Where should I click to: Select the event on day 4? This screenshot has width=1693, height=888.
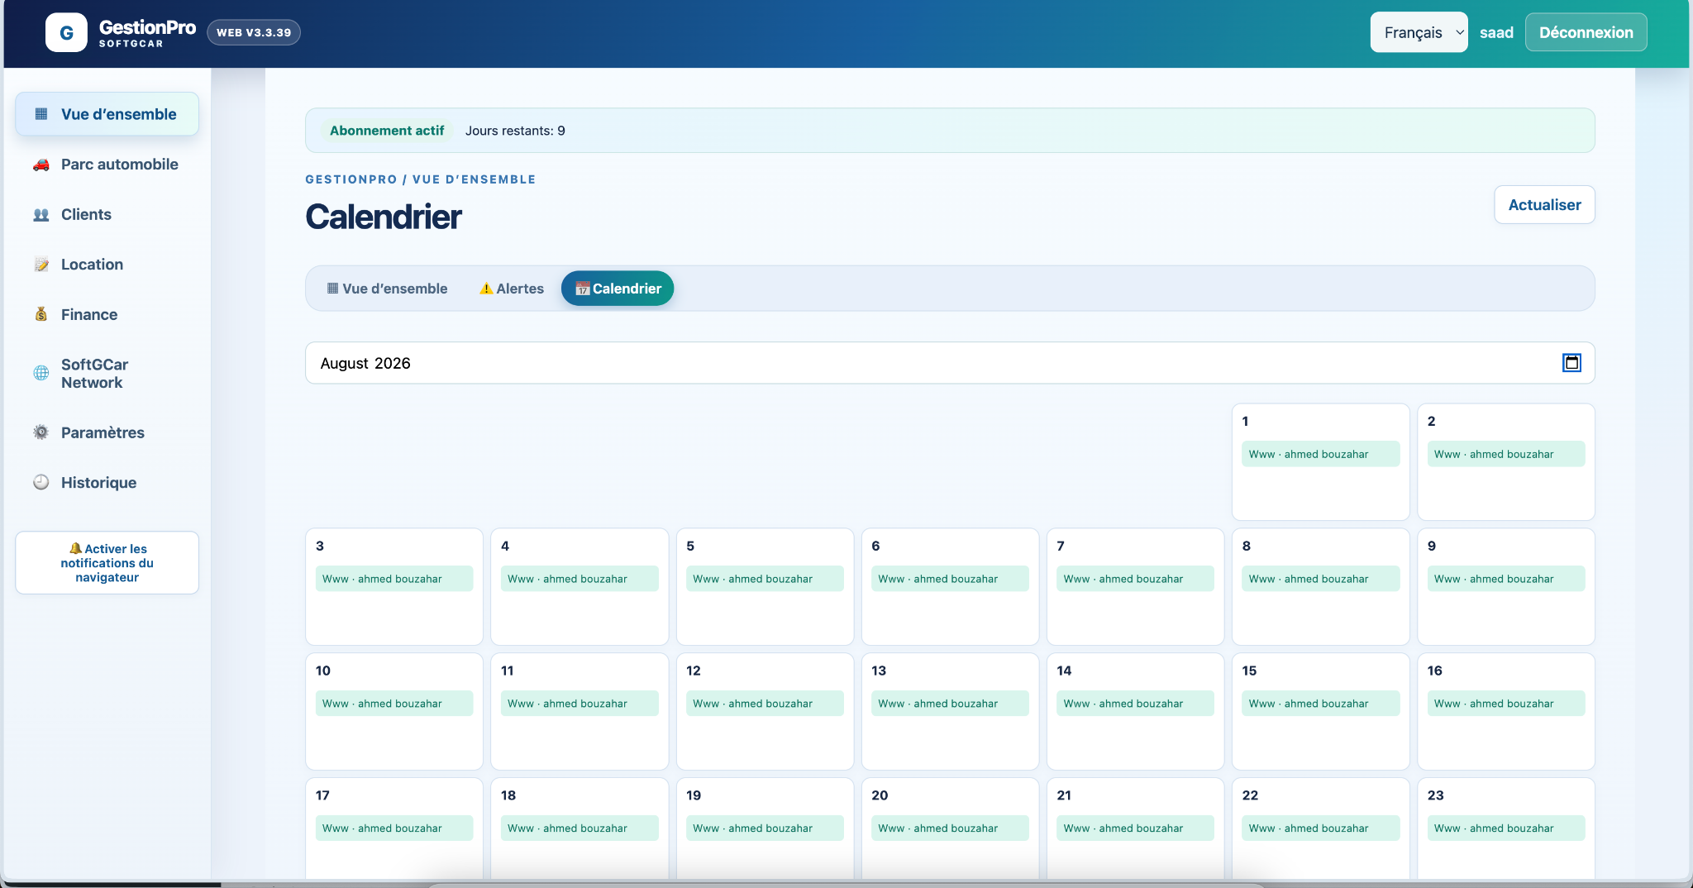tap(579, 579)
